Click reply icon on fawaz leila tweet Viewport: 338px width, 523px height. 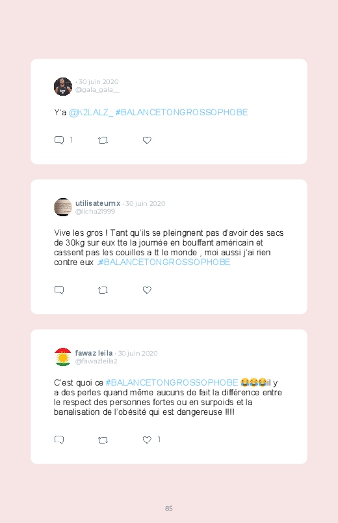59,440
